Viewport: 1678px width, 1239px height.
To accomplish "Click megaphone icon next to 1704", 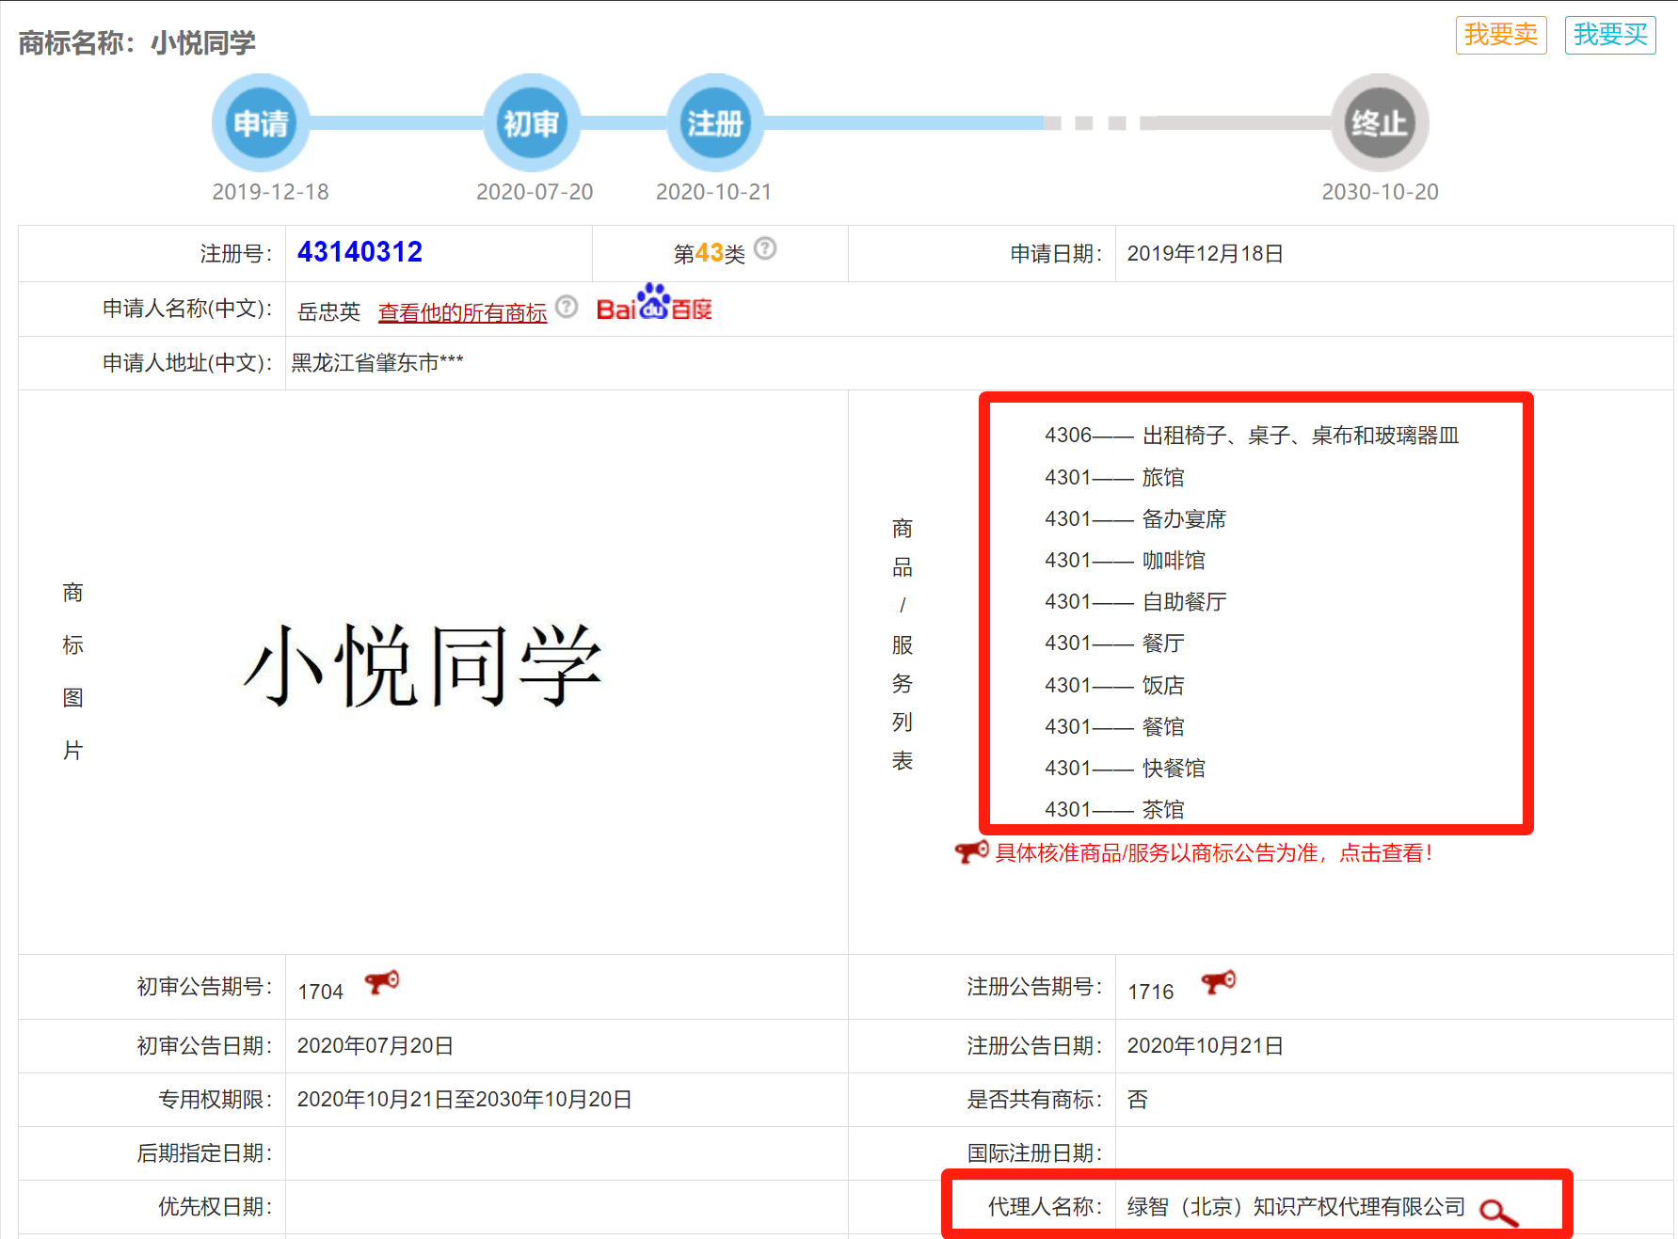I will (x=382, y=983).
